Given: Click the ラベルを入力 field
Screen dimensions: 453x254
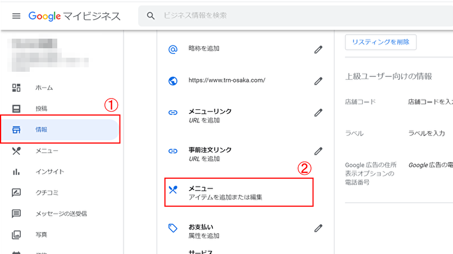Looking at the screenshot, I should pos(427,133).
